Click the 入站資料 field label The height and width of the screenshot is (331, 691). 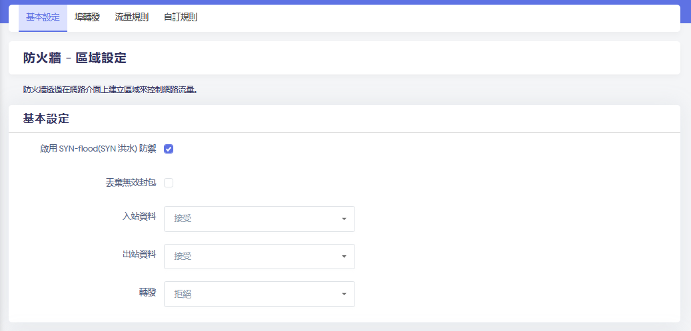tap(139, 216)
